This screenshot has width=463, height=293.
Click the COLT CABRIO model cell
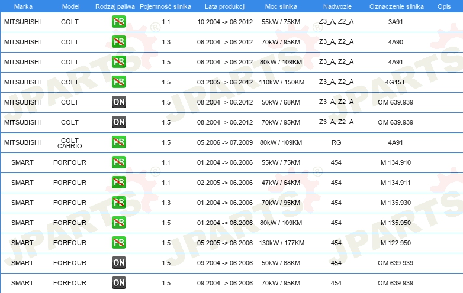tap(70, 143)
